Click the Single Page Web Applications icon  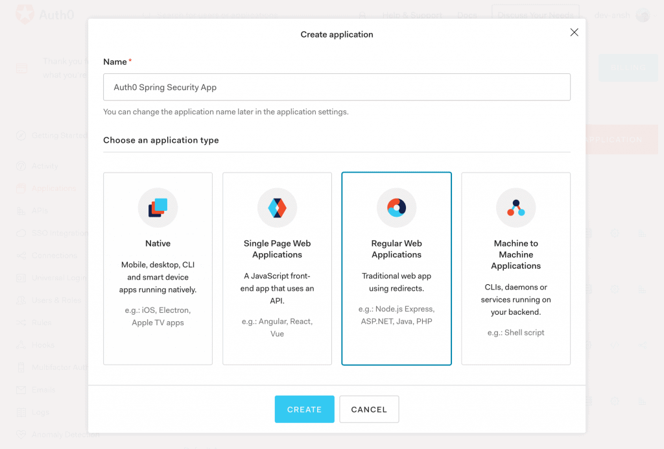tap(277, 208)
